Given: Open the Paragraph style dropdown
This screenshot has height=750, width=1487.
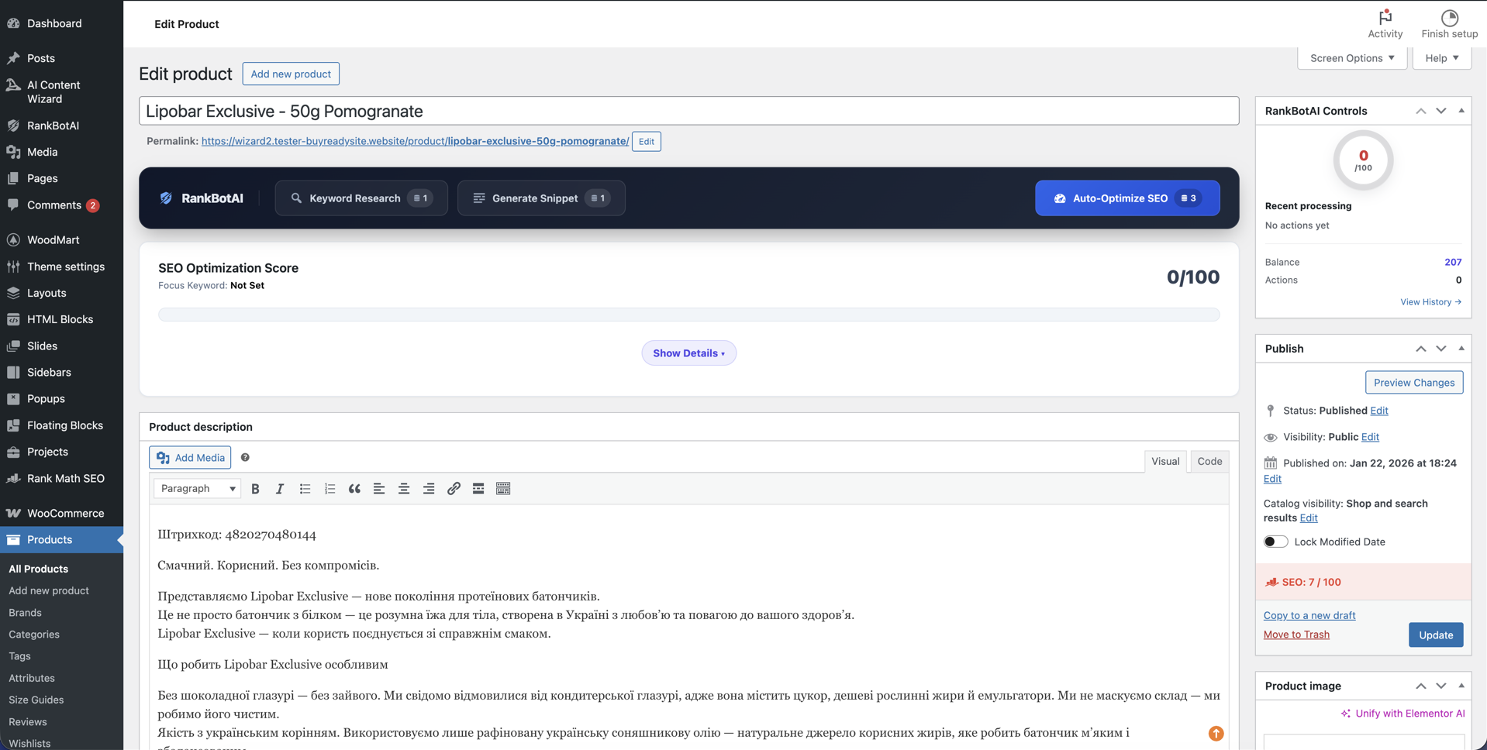Looking at the screenshot, I should (x=196, y=488).
